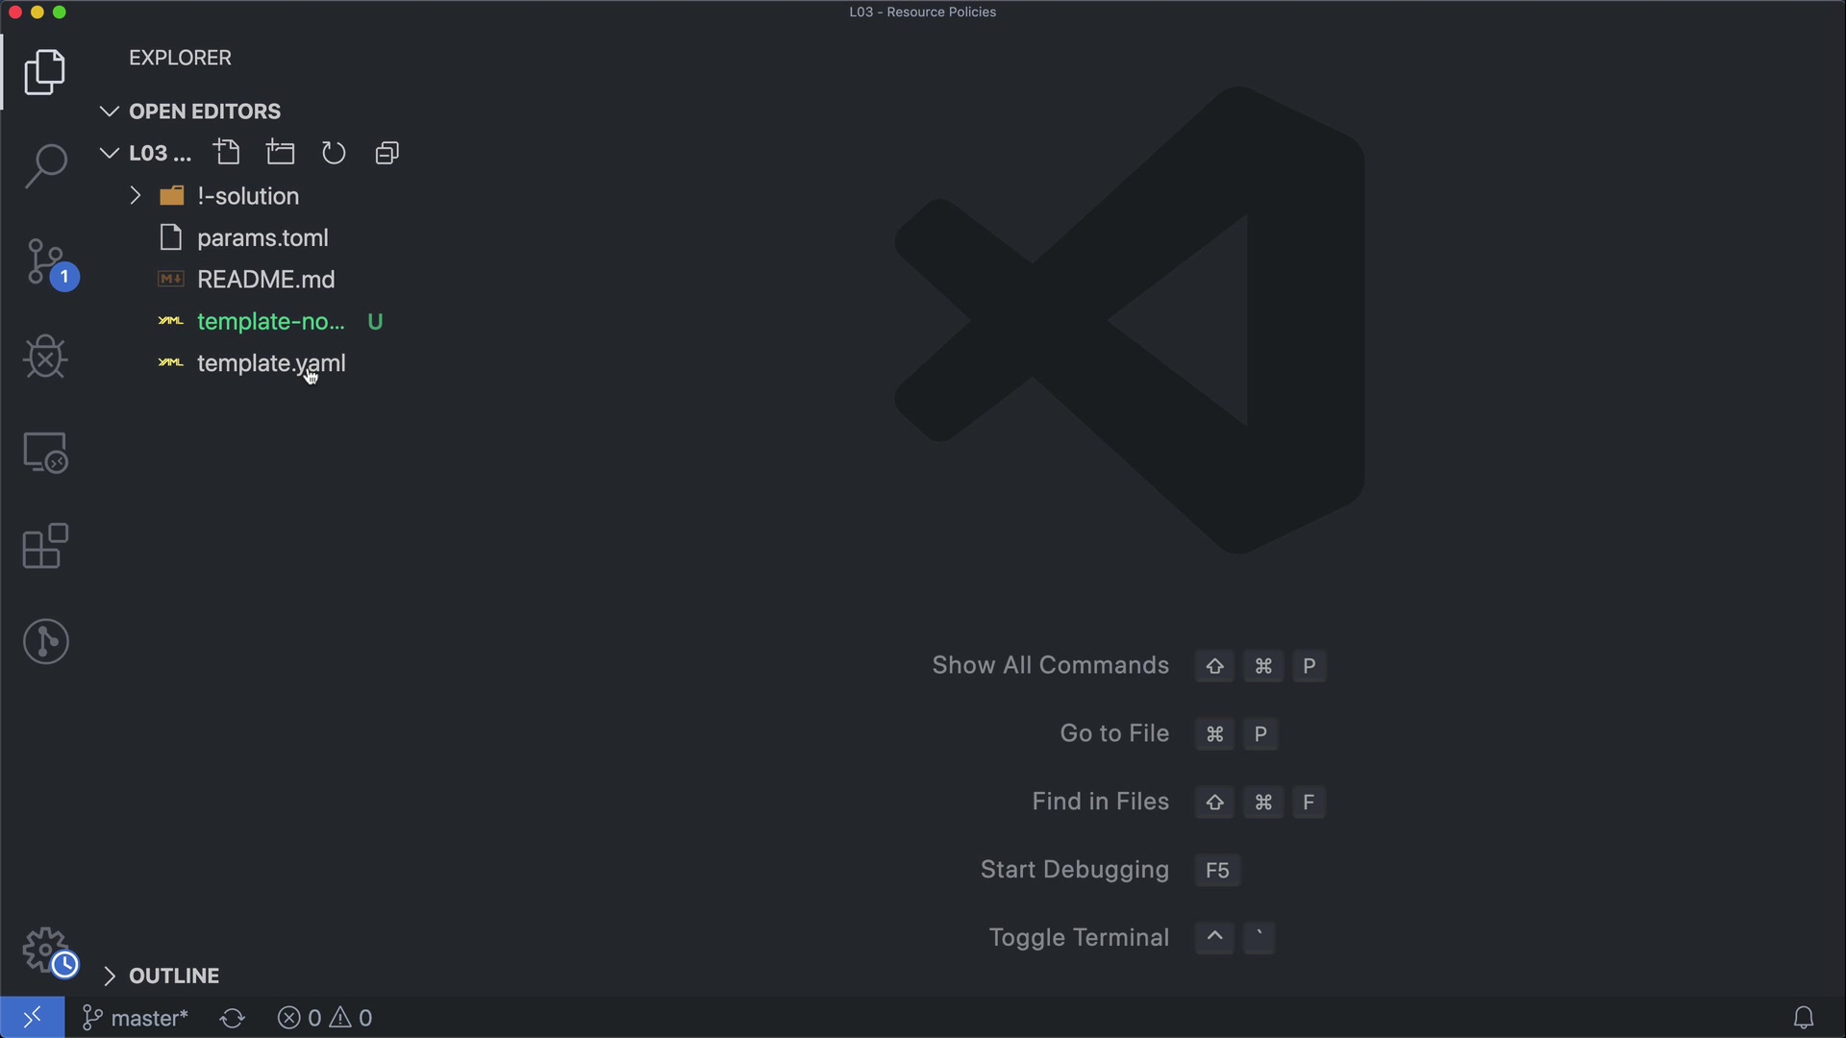This screenshot has width=1846, height=1038.
Task: Open template.yaml file
Action: [x=270, y=363]
